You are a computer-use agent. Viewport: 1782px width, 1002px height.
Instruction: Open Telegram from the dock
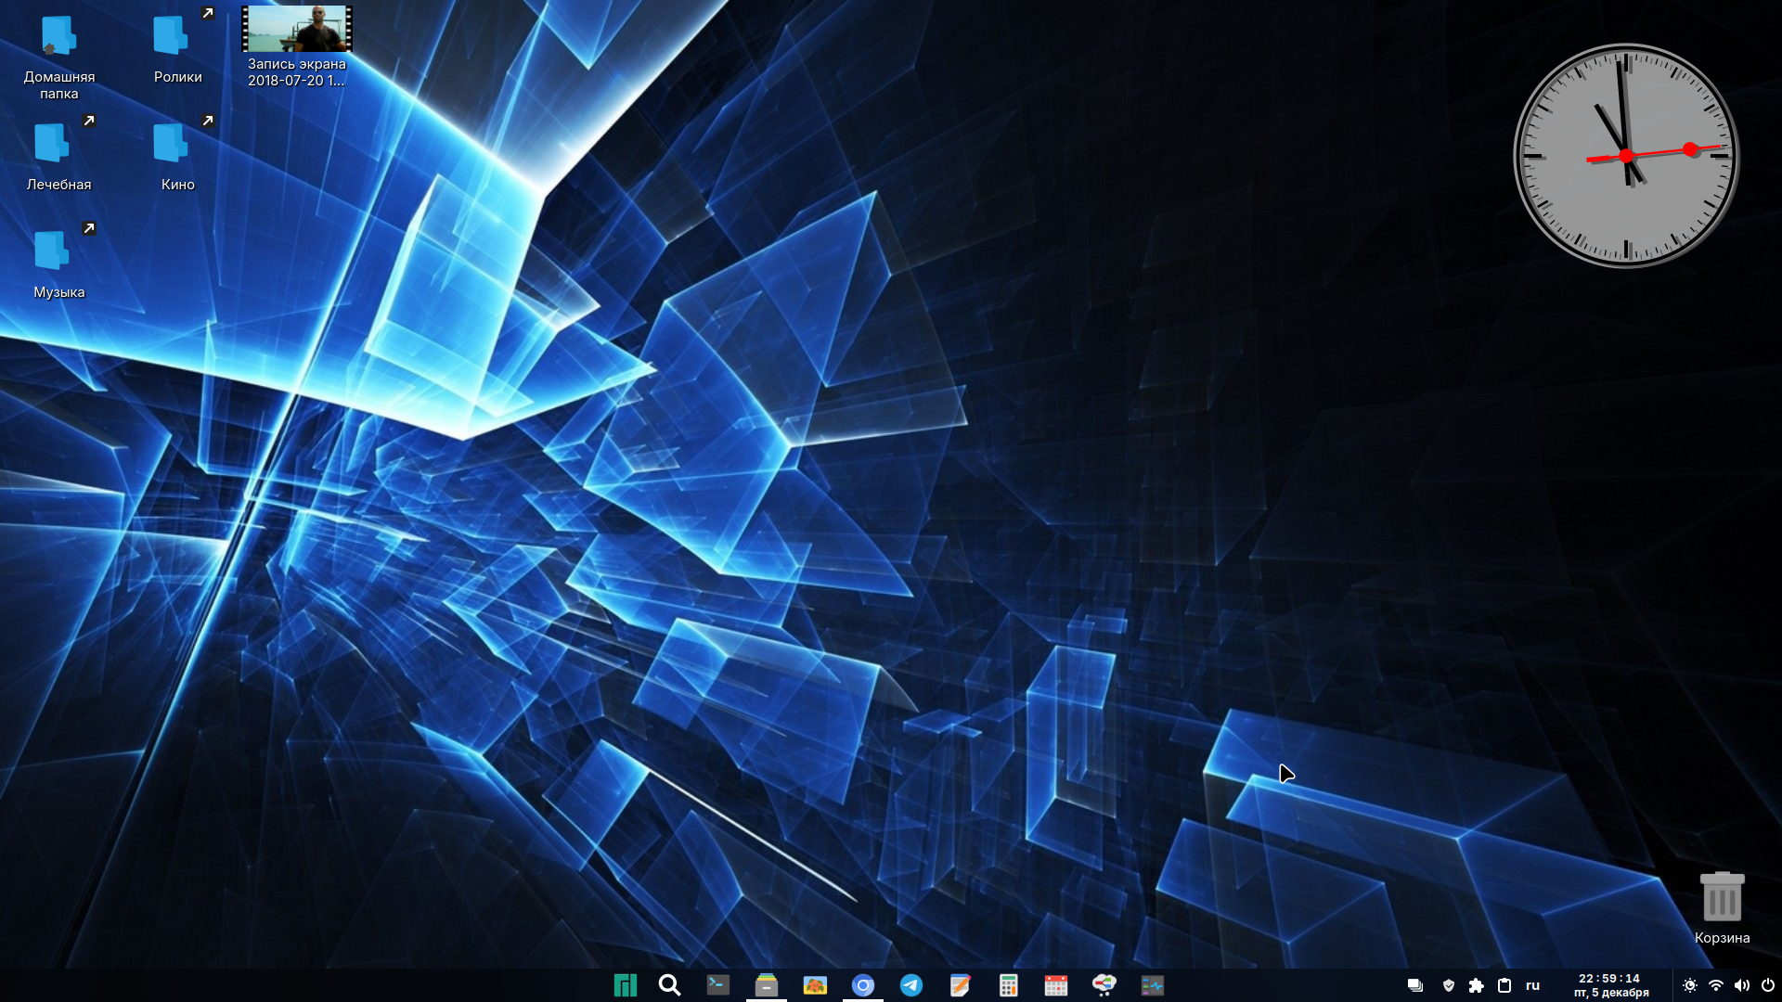(911, 985)
